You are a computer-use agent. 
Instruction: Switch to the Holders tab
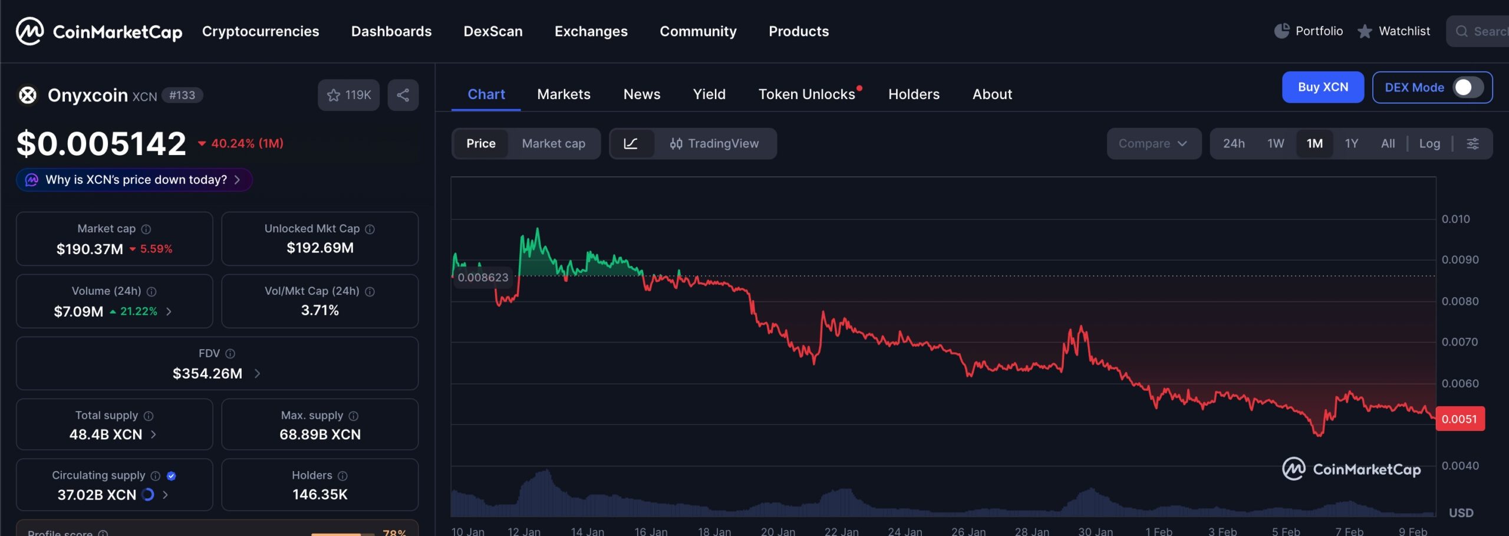[914, 94]
